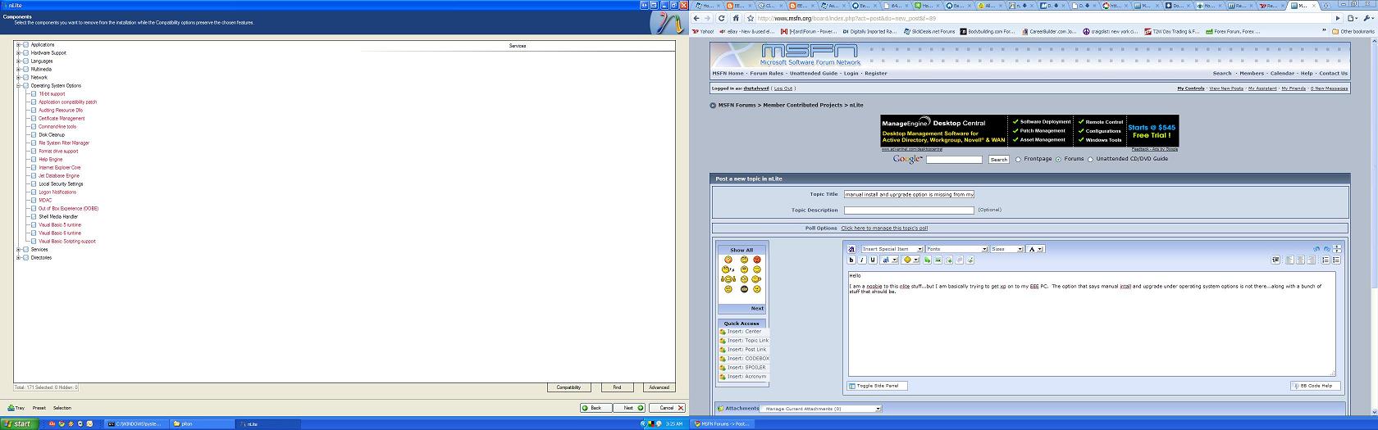
Task: Click the Log Out link
Action: point(783,88)
